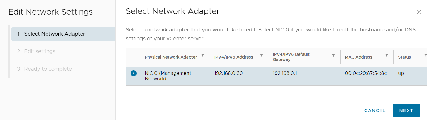Screen dimensions: 427x120
Task: Open the Status column filter
Action: (x=426, y=55)
